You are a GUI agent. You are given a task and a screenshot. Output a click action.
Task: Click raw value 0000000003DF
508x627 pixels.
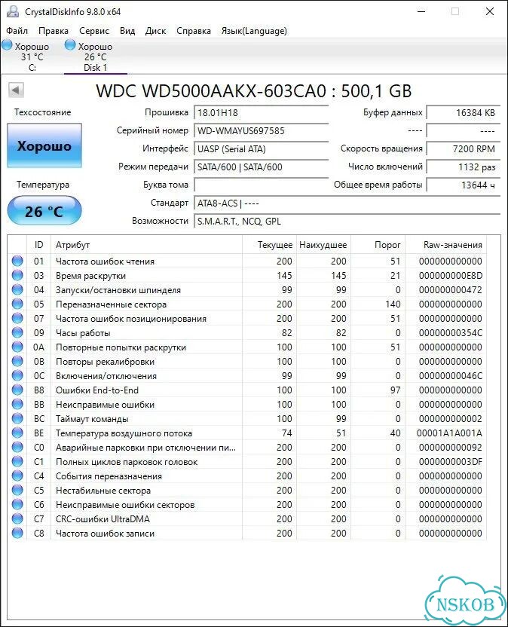[x=451, y=462]
